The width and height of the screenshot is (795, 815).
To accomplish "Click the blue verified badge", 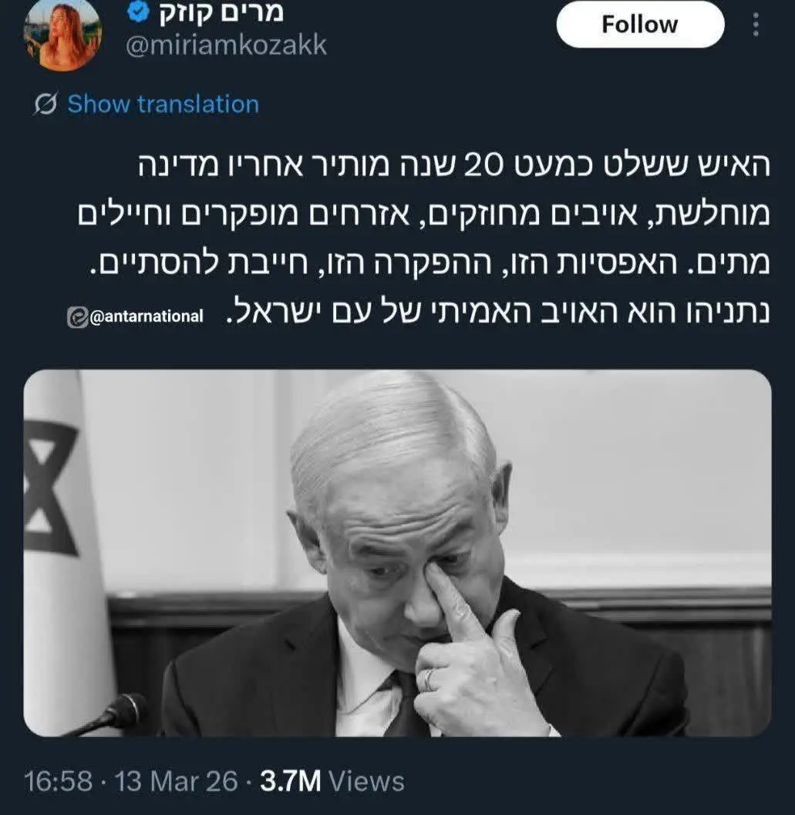I will coord(138,12).
